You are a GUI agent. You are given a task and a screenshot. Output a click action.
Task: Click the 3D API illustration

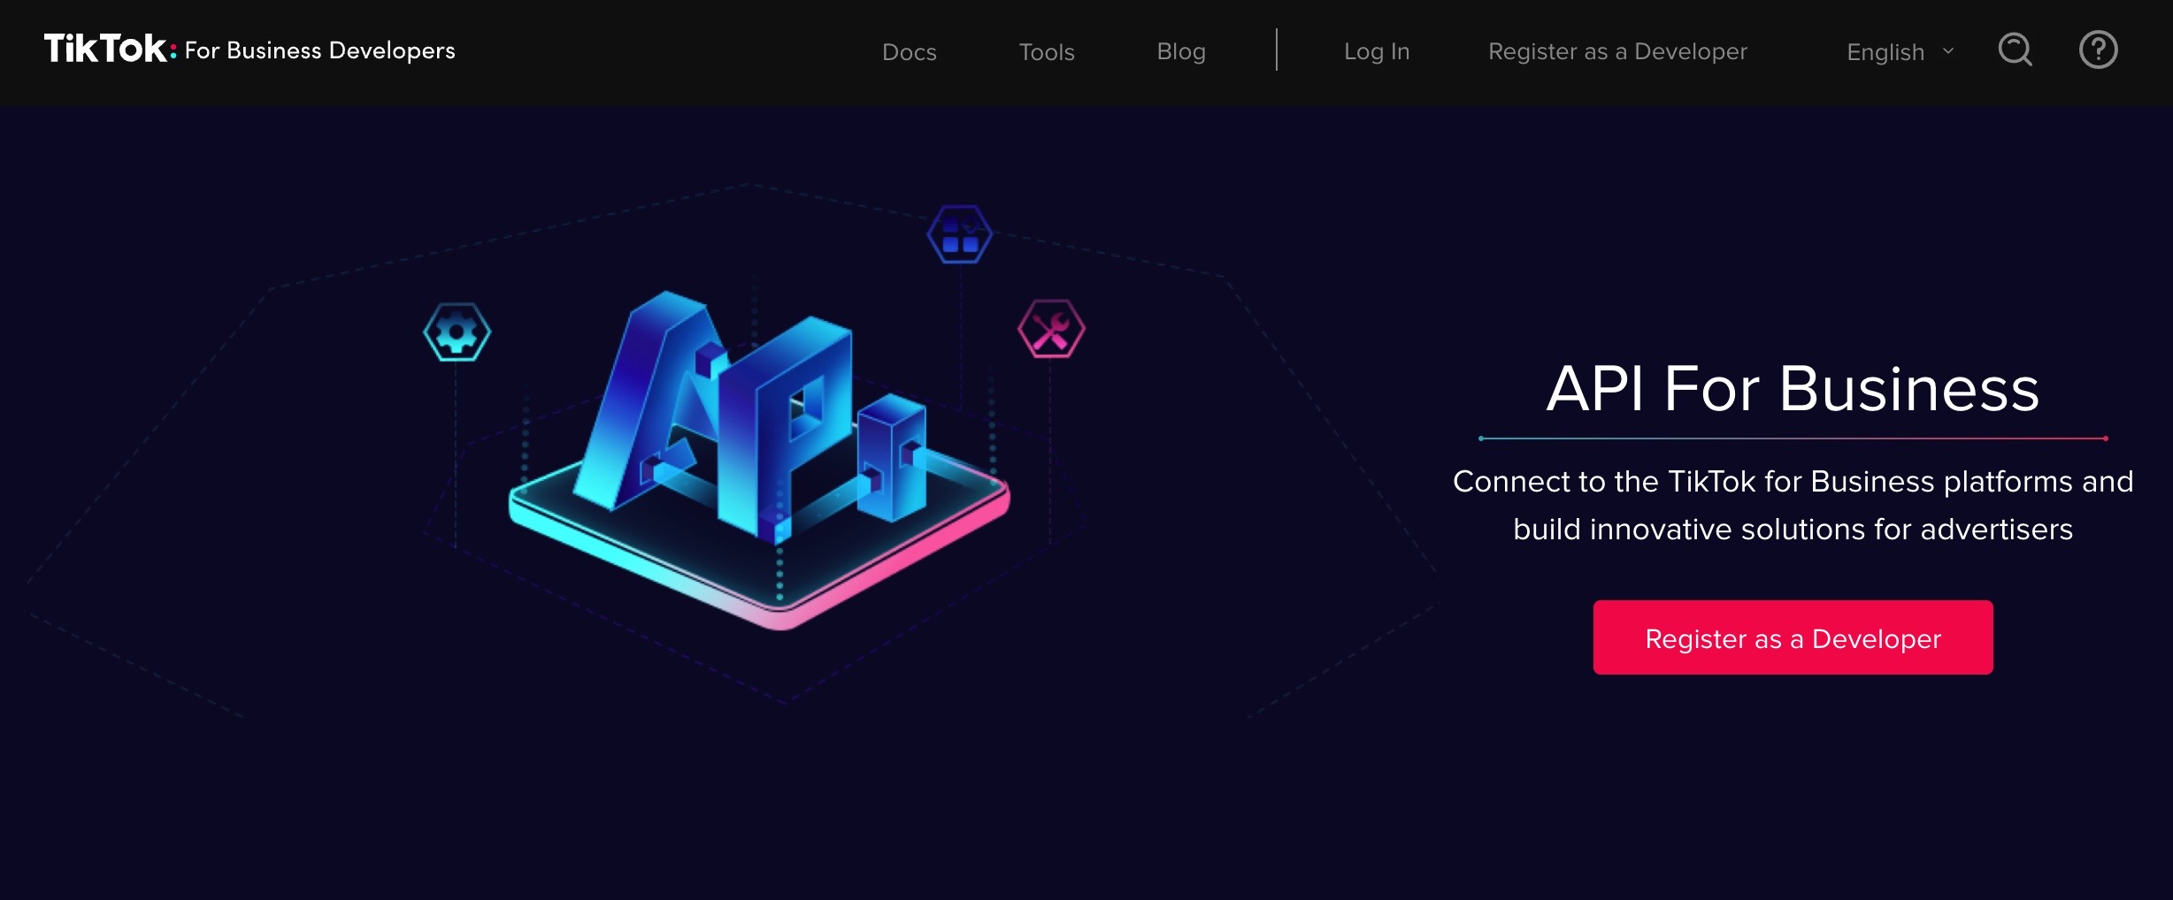click(759, 460)
